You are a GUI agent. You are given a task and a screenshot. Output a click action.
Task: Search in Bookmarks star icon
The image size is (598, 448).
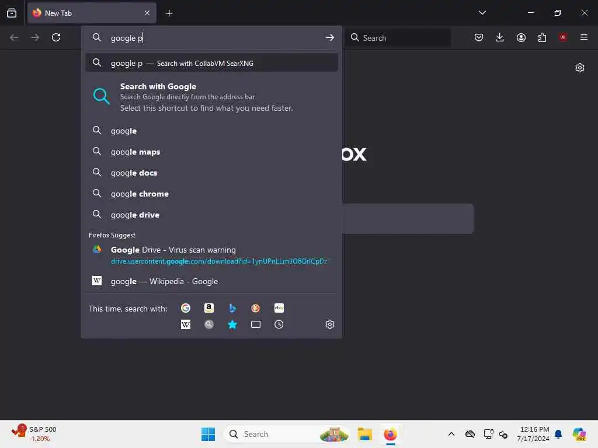point(232,324)
